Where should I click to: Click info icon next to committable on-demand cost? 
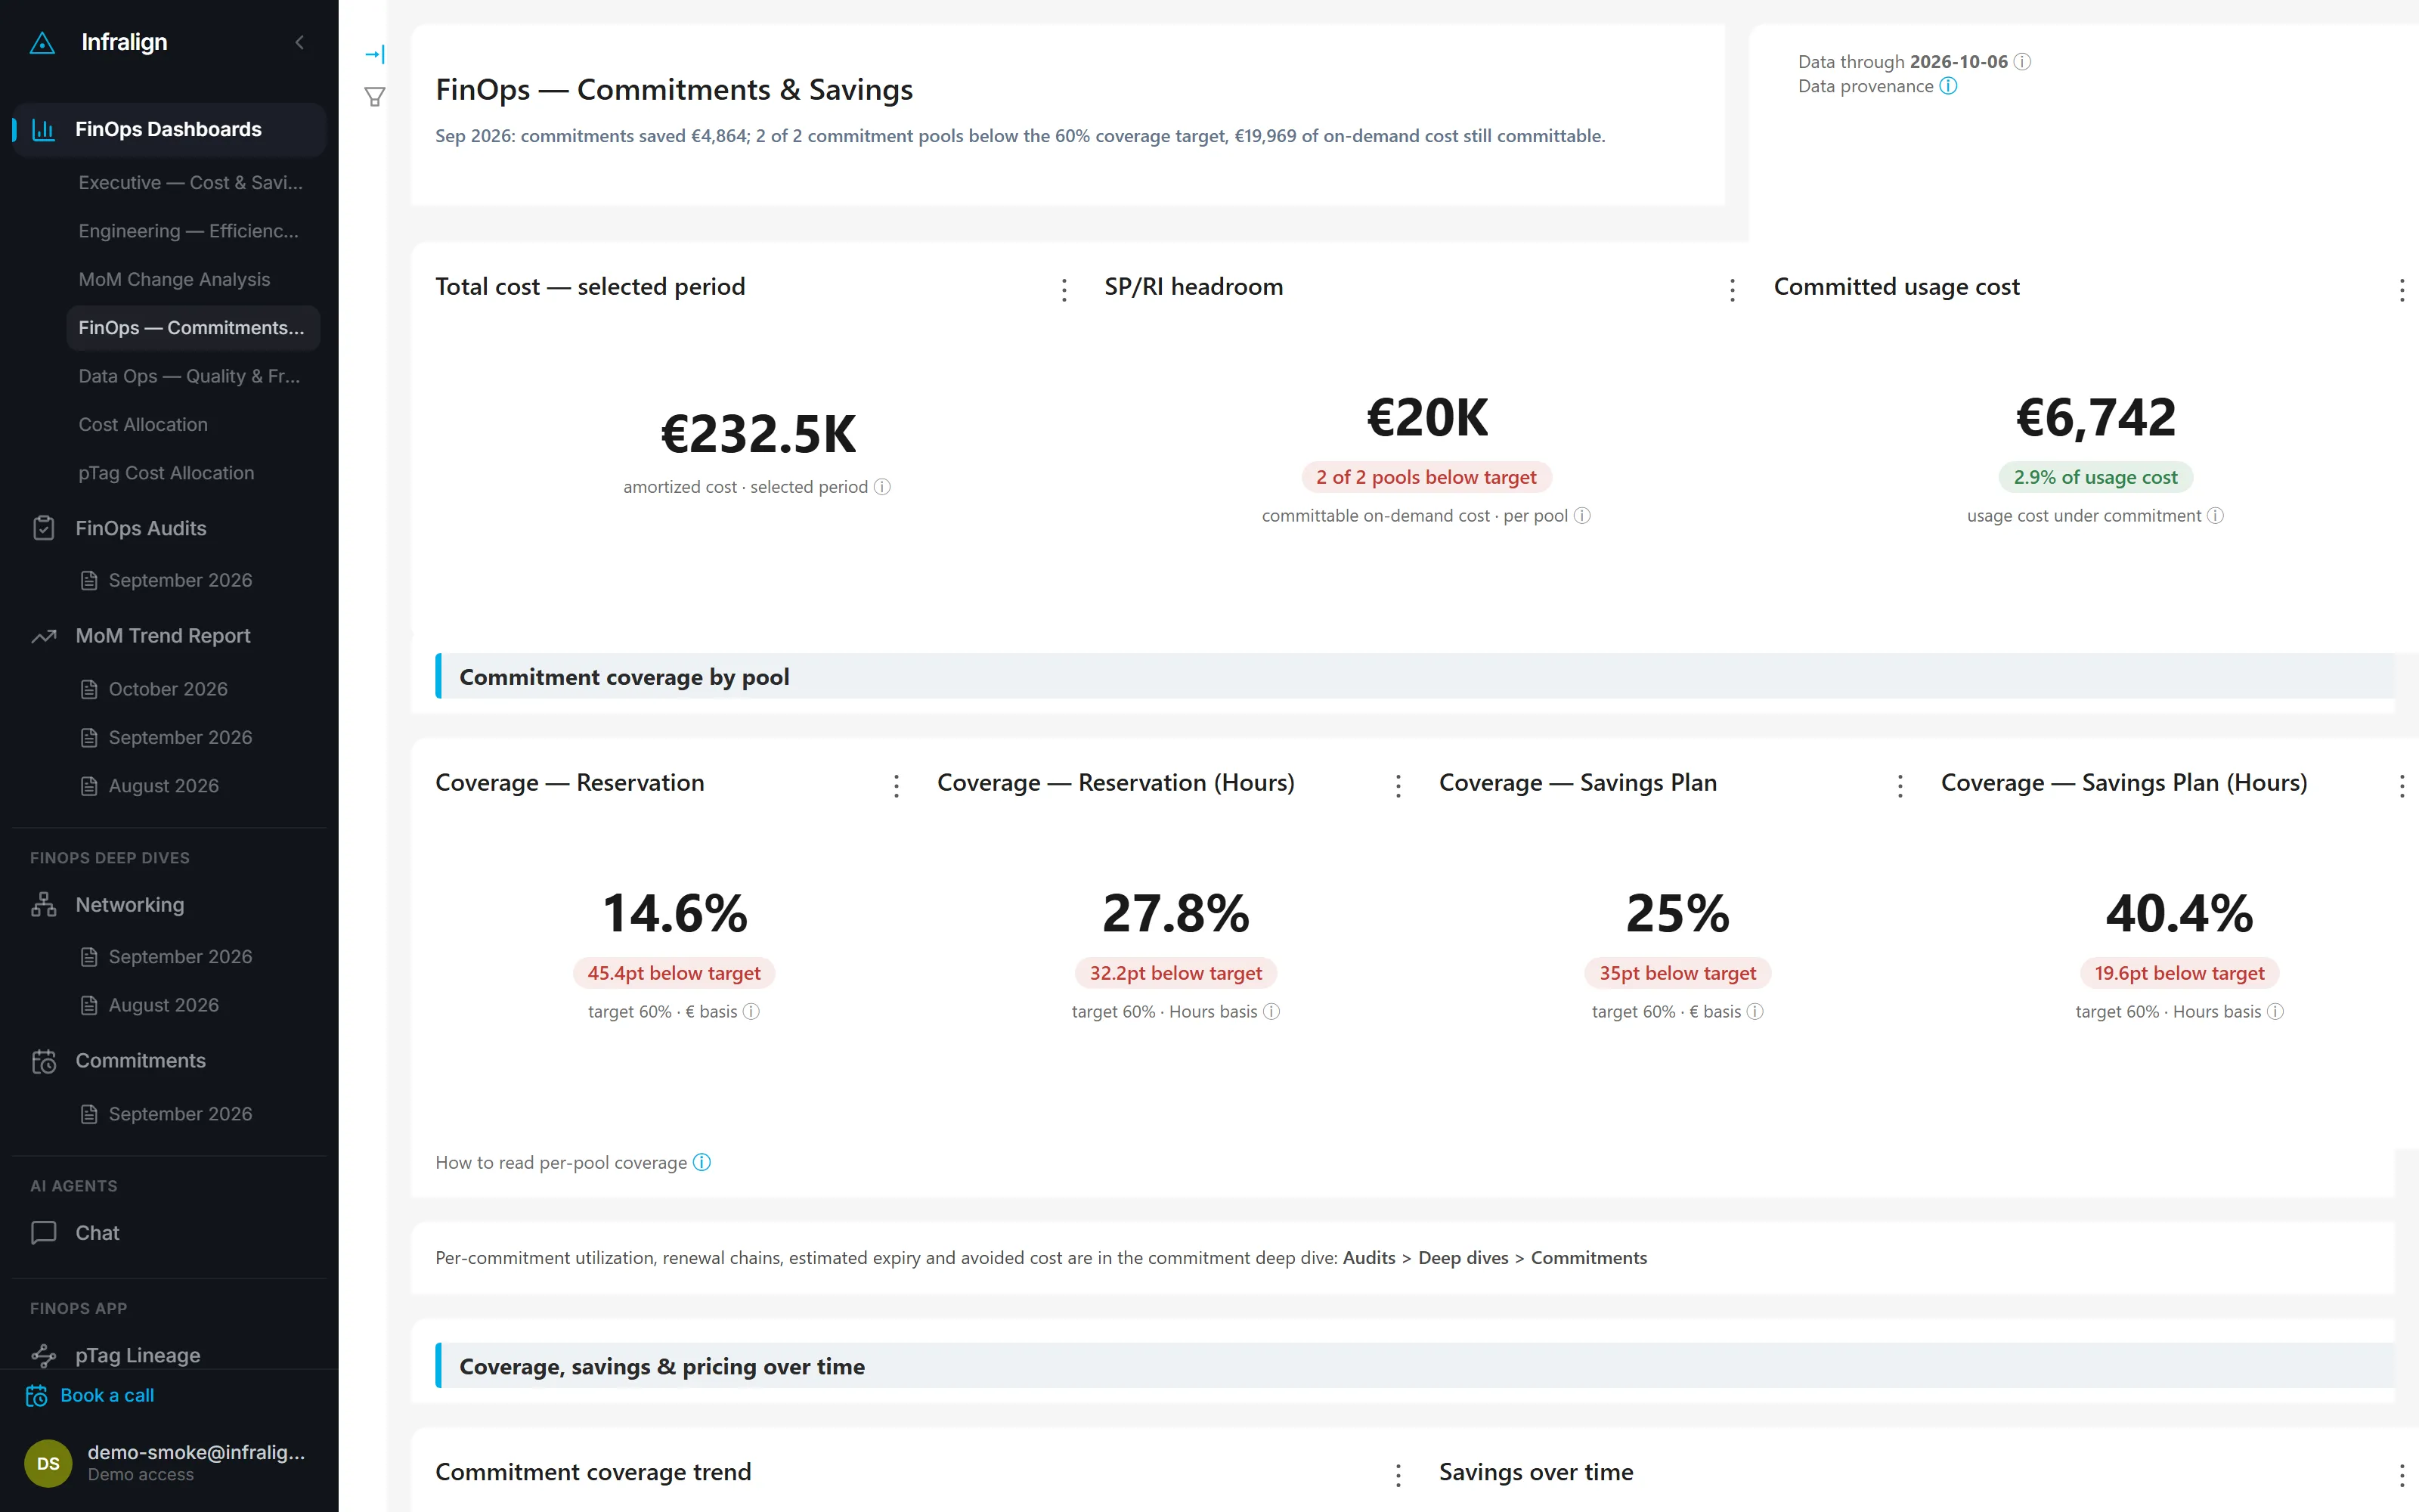(1582, 516)
